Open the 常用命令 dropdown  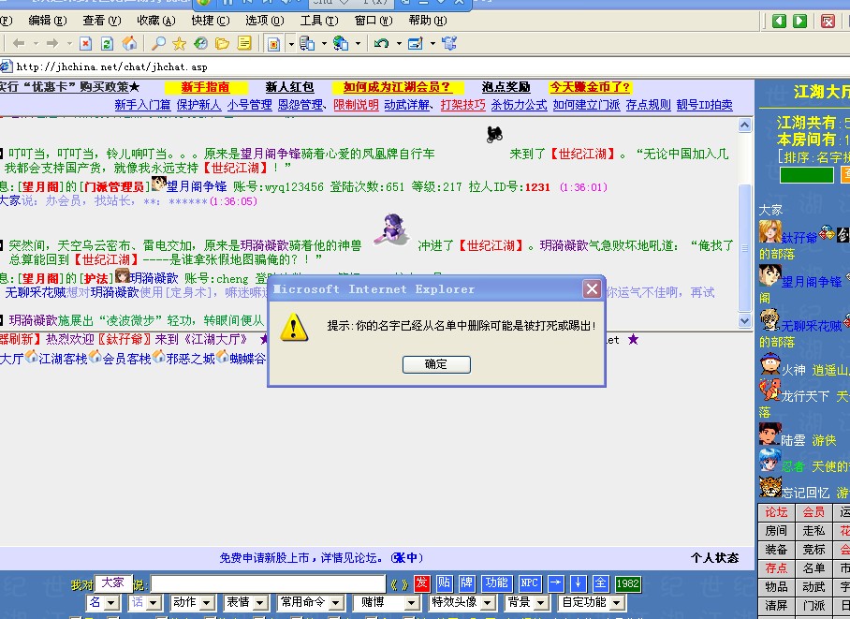pos(311,603)
